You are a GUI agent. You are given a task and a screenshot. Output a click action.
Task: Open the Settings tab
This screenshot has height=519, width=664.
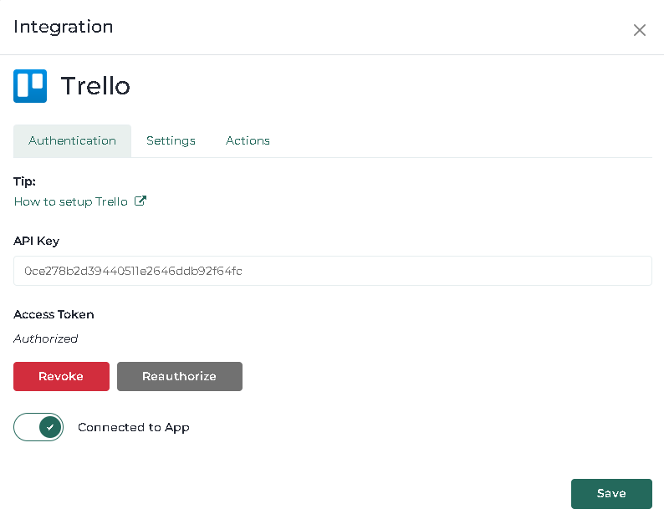tap(171, 140)
